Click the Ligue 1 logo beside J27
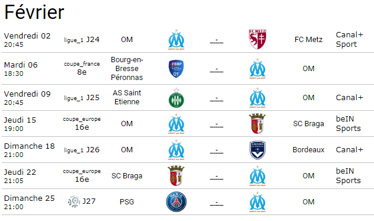Viewport: 374px width, 221px height. pyautogui.click(x=74, y=201)
